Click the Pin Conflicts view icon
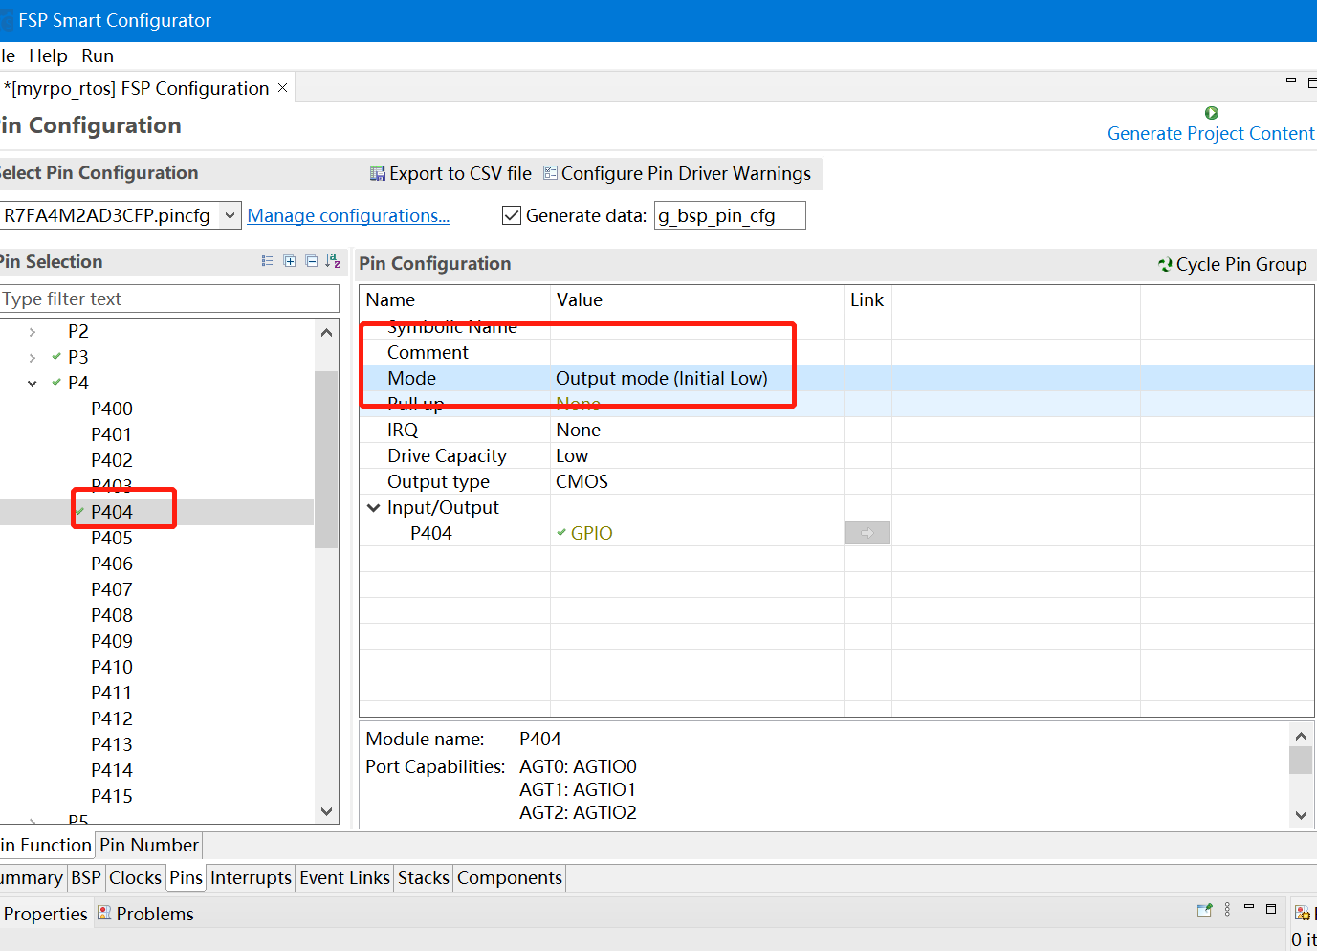The height and width of the screenshot is (951, 1317). tap(1302, 913)
